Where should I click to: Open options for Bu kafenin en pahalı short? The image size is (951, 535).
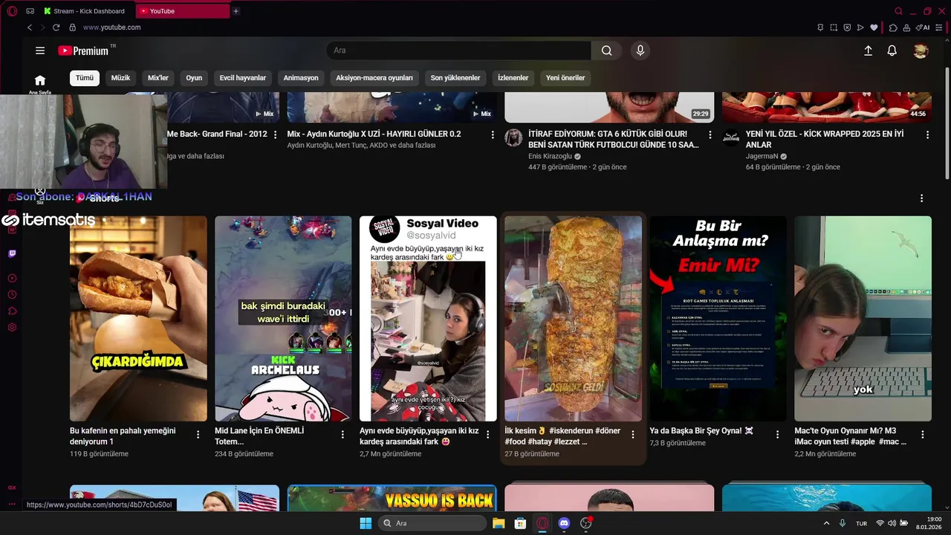[198, 434]
